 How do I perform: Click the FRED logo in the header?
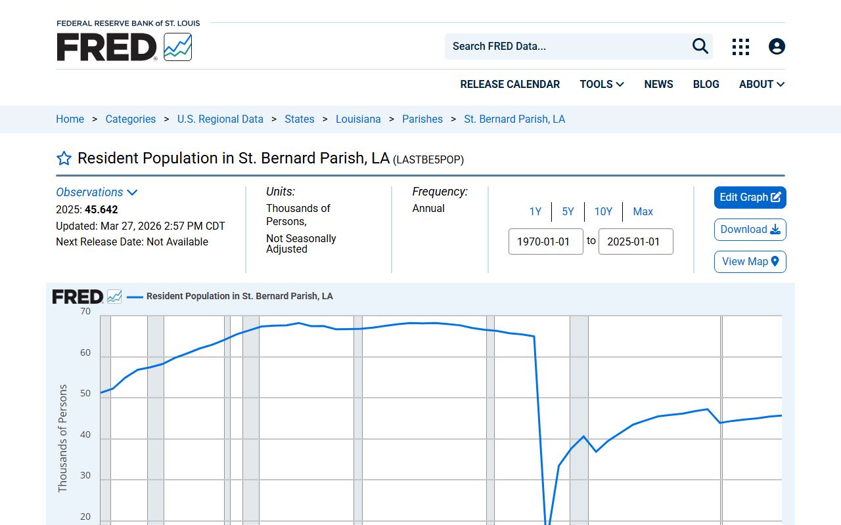tap(124, 47)
